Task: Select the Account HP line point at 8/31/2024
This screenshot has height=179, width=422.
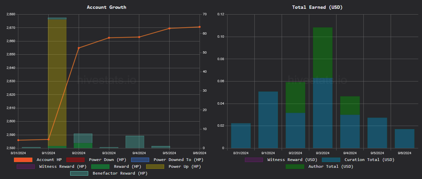Action: pyautogui.click(x=18, y=140)
